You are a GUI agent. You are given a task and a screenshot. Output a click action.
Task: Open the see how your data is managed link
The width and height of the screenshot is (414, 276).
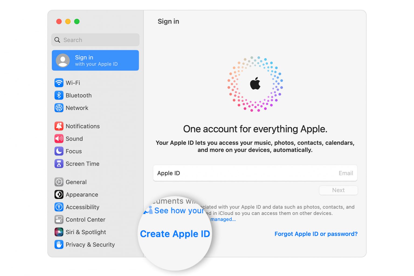point(223,219)
